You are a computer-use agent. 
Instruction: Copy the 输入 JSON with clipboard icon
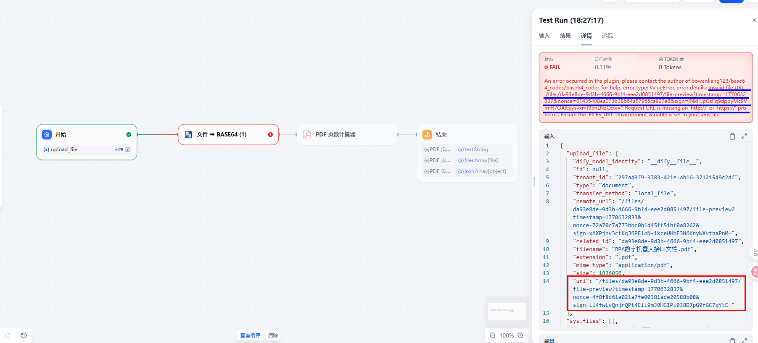[x=732, y=136]
